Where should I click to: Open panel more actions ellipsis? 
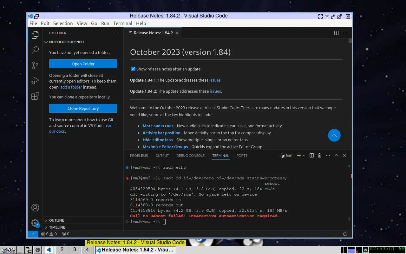pyautogui.click(x=328, y=156)
